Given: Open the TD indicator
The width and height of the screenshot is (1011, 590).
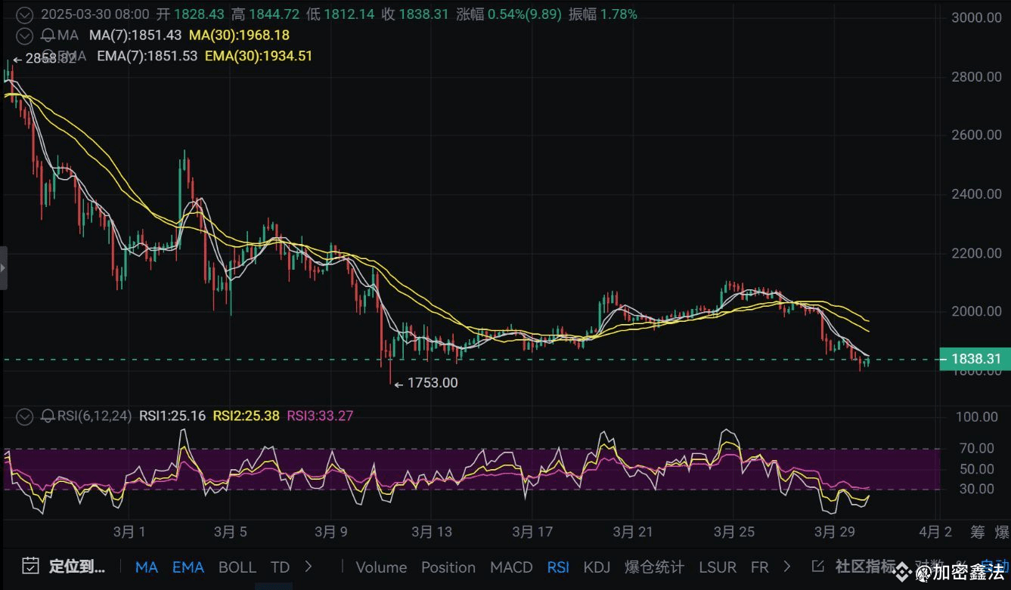Looking at the screenshot, I should [x=279, y=567].
